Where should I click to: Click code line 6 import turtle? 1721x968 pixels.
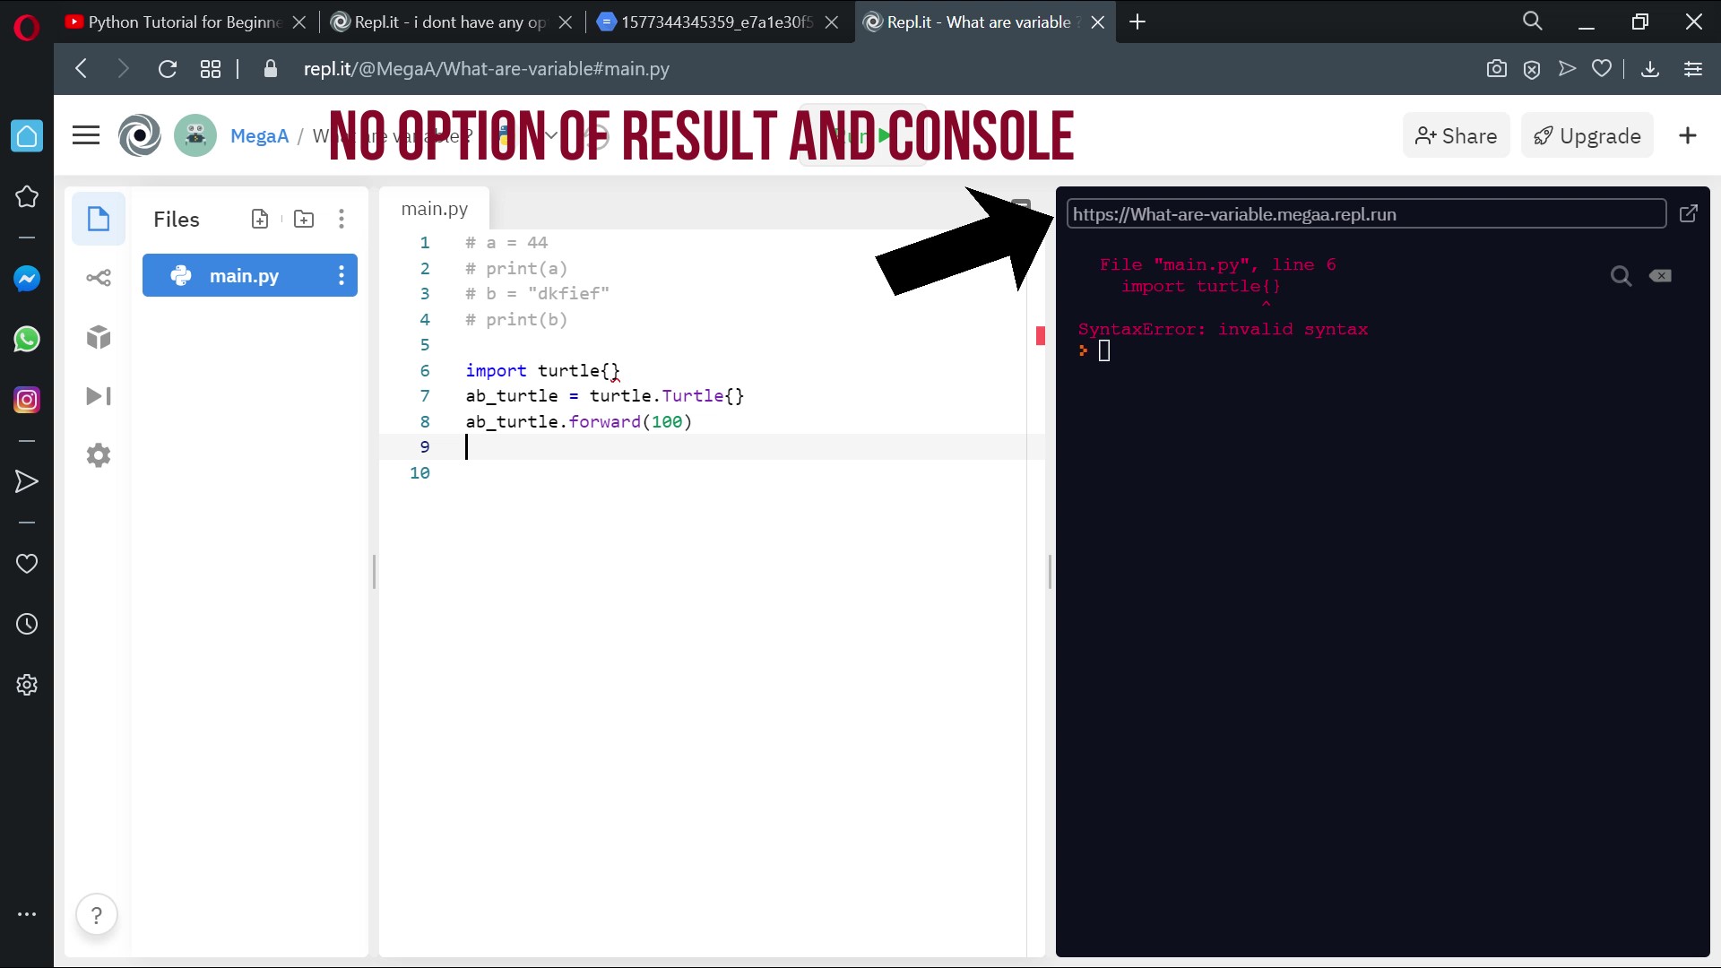click(543, 370)
